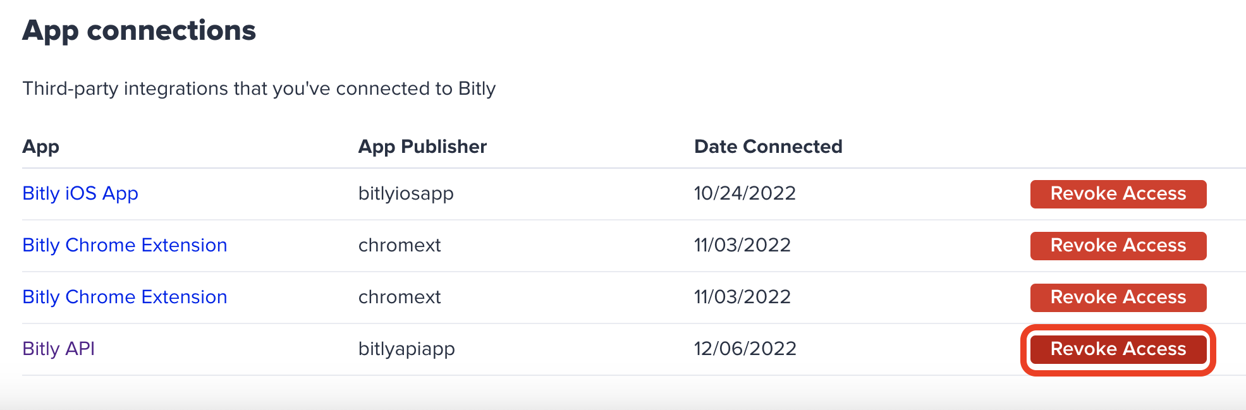Revoke access for the second Bitly Chrome Extension

[1117, 297]
